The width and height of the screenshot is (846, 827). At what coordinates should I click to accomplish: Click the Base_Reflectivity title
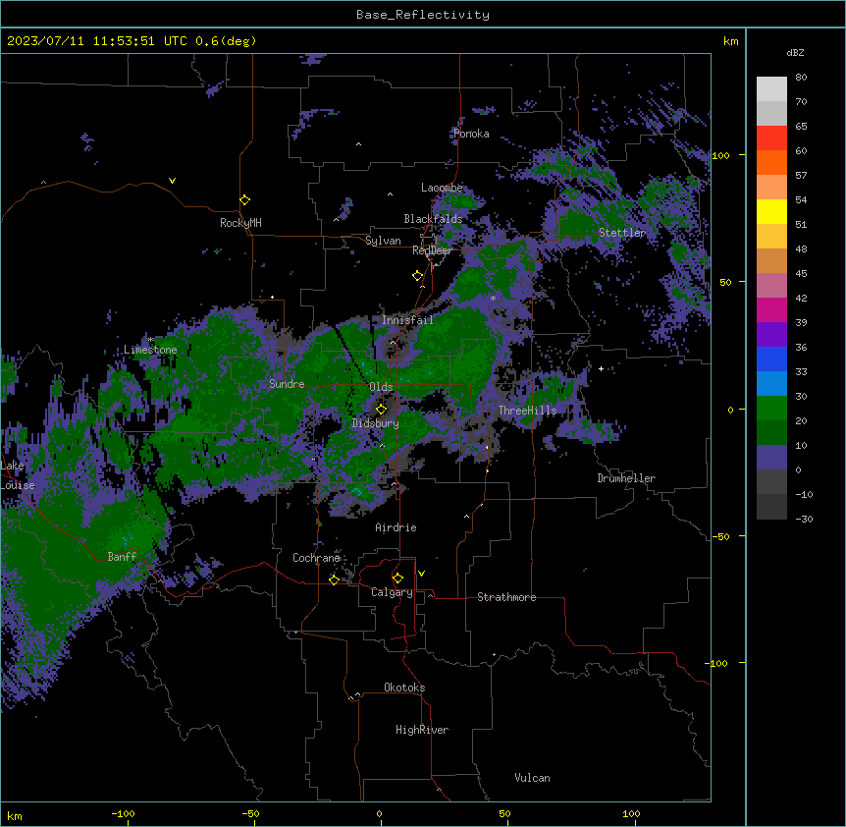423,15
